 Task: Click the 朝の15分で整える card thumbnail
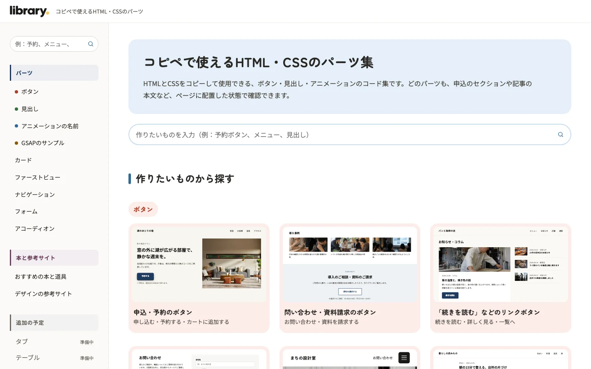501,359
